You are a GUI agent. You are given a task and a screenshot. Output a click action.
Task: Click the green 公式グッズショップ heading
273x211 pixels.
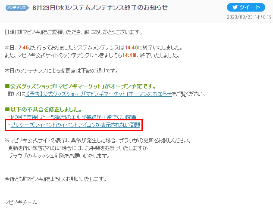[83, 86]
